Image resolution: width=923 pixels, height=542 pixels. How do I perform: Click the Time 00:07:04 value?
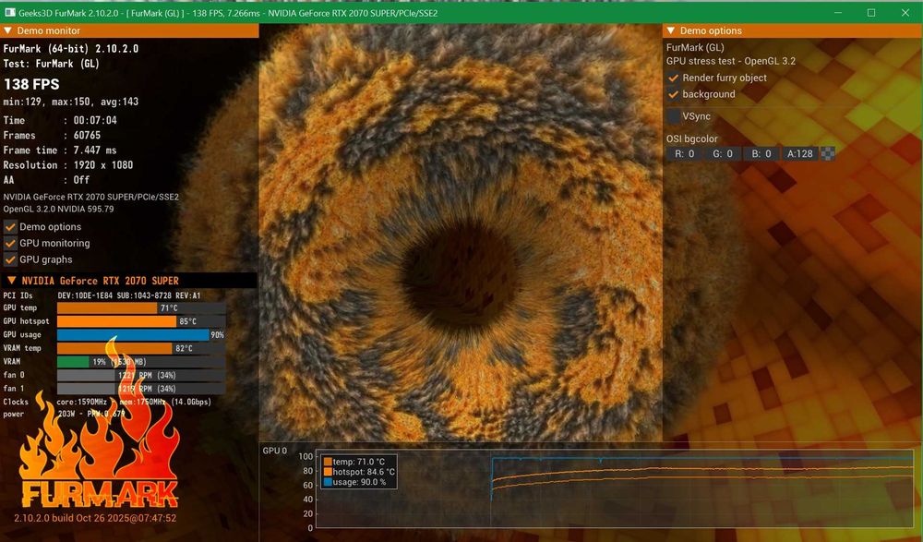(95, 120)
